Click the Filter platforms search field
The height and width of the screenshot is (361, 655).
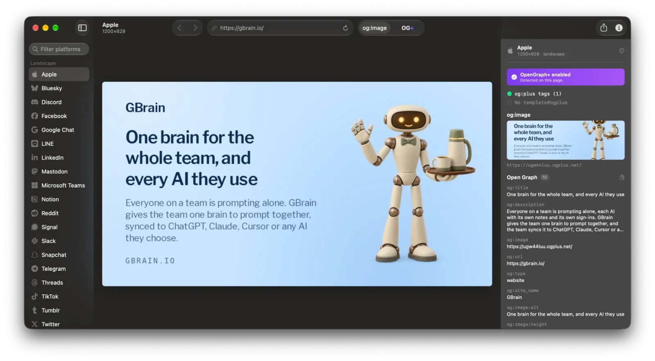[x=59, y=49]
